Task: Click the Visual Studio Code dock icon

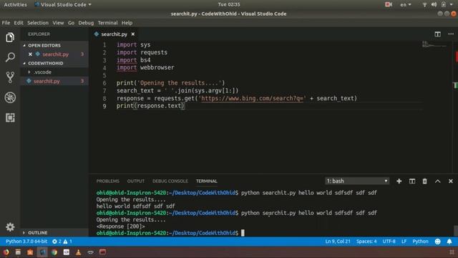Action: click(42, 252)
